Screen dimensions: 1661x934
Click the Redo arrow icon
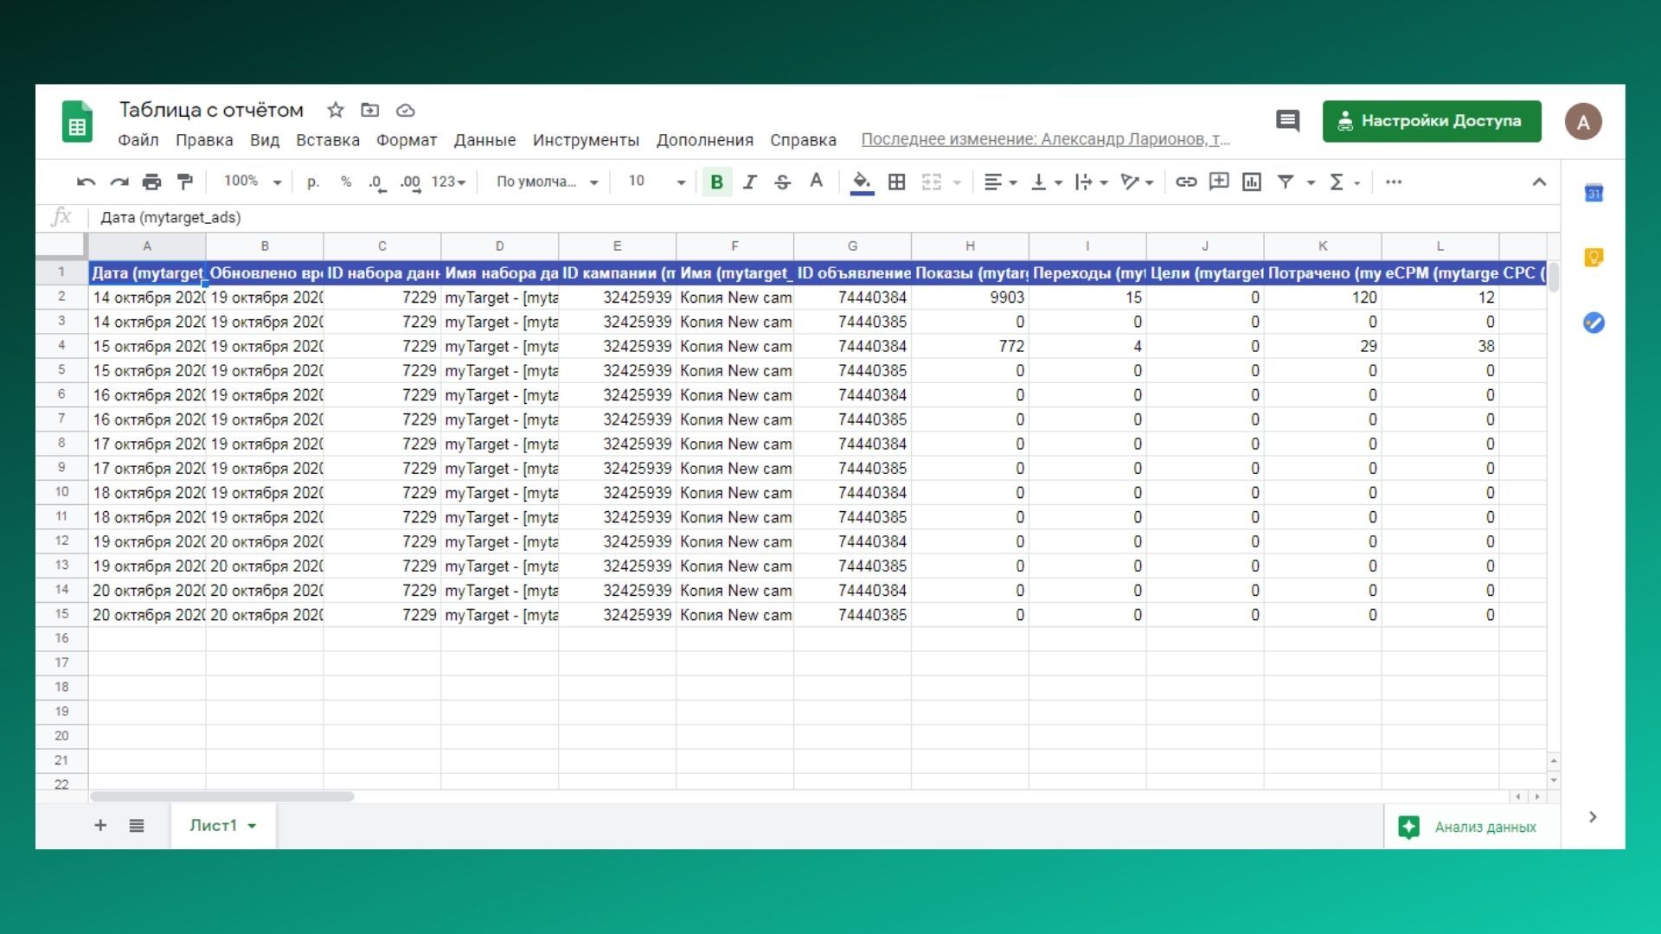point(119,182)
